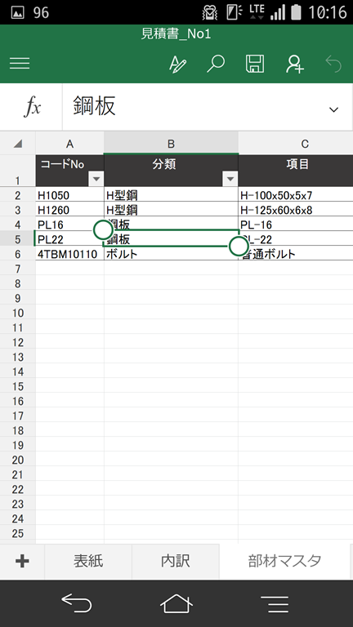
Task: Select the 部材マスタ sheet tab
Action: point(284,562)
